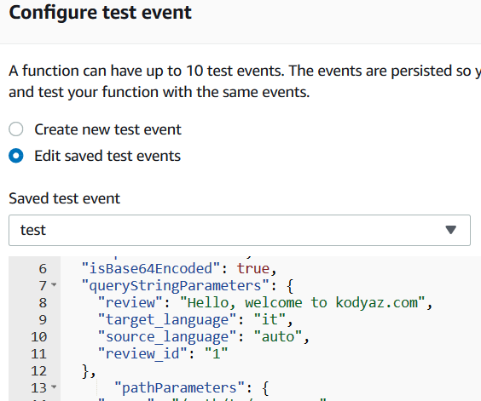Click the "target_language" key
Viewport: 481px width, 401px height.
tap(167, 319)
